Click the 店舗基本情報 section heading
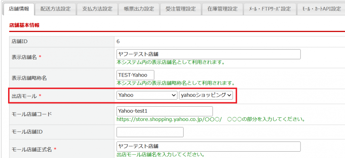This screenshot has height=158, width=345. 24,25
